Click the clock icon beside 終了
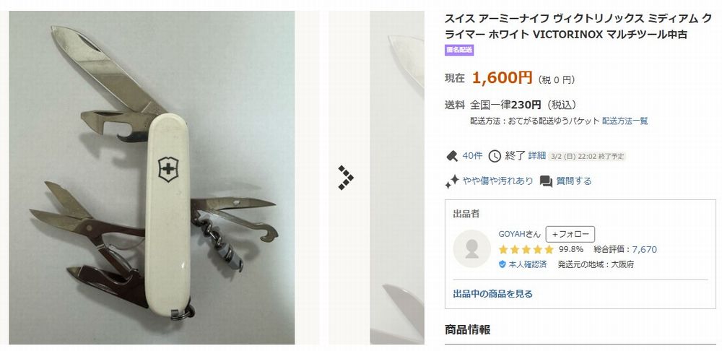This screenshot has width=722, height=351. coord(495,156)
